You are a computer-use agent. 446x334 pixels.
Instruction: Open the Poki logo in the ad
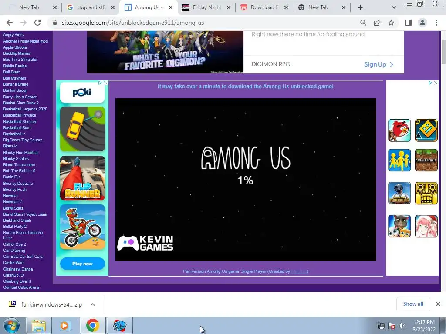82,92
